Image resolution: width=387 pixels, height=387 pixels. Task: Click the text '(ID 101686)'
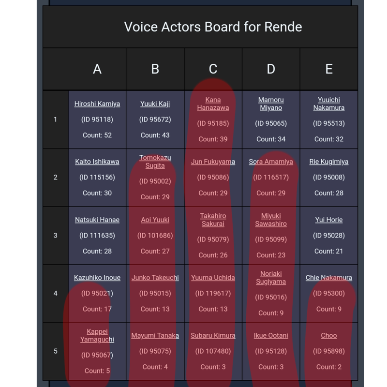tap(155, 236)
